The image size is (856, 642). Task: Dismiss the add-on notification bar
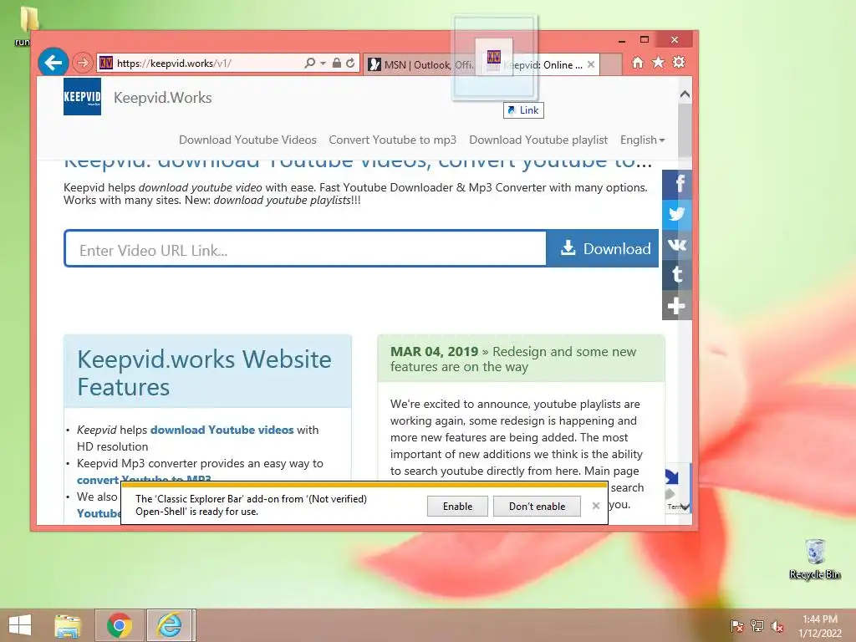(x=595, y=506)
